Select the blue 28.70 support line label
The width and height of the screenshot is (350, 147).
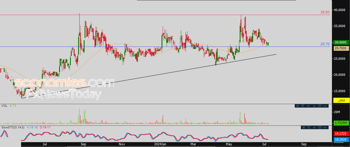(x=325, y=44)
